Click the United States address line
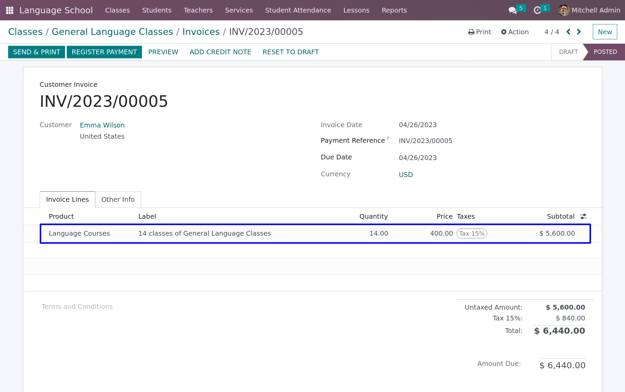 click(x=102, y=136)
